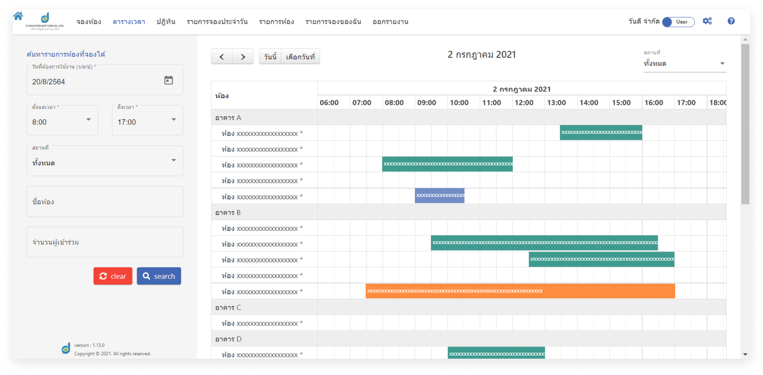Open the settings gears icon
The width and height of the screenshot is (763, 375).
point(707,21)
